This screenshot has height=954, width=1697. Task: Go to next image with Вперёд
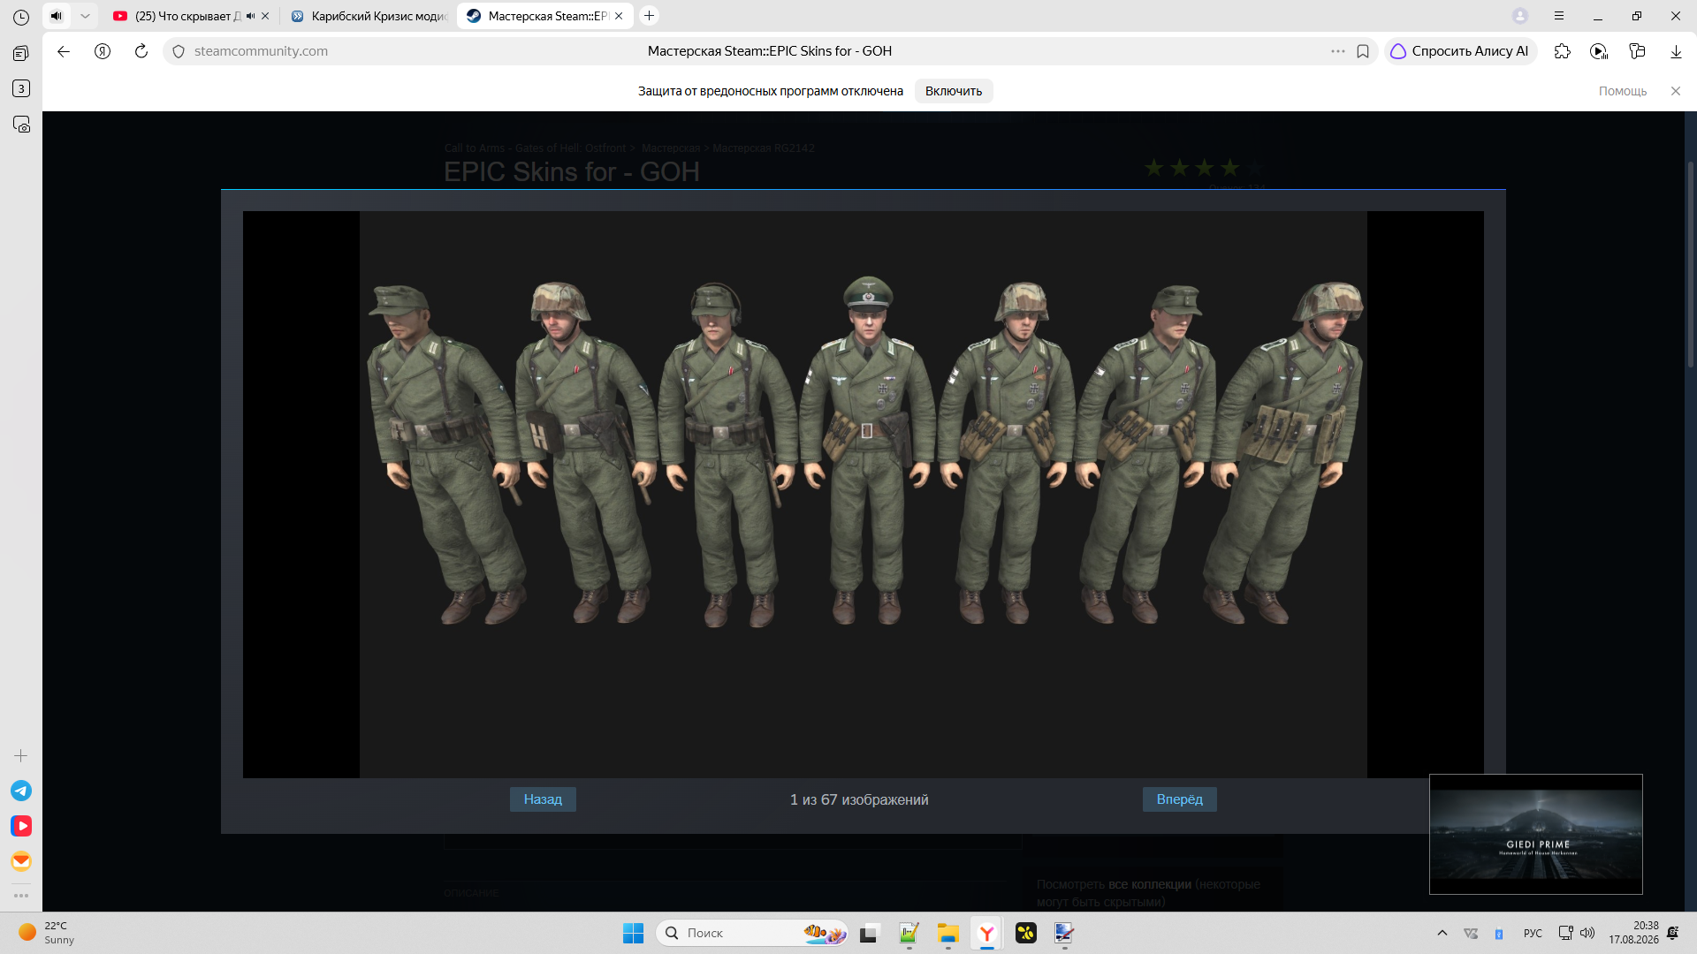tap(1180, 799)
